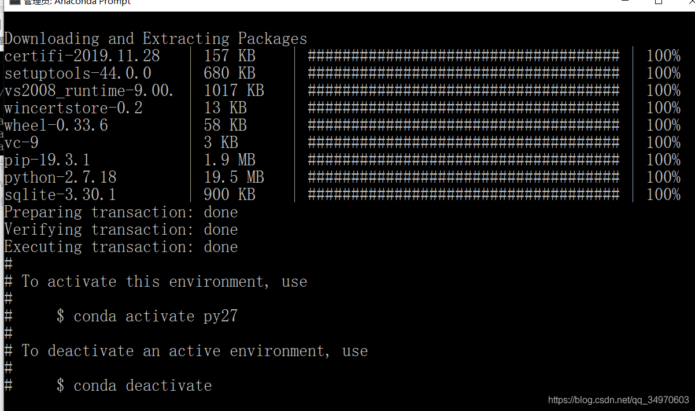Click the python-2.7.18 progress bar
695x411 pixels.
coord(463,177)
